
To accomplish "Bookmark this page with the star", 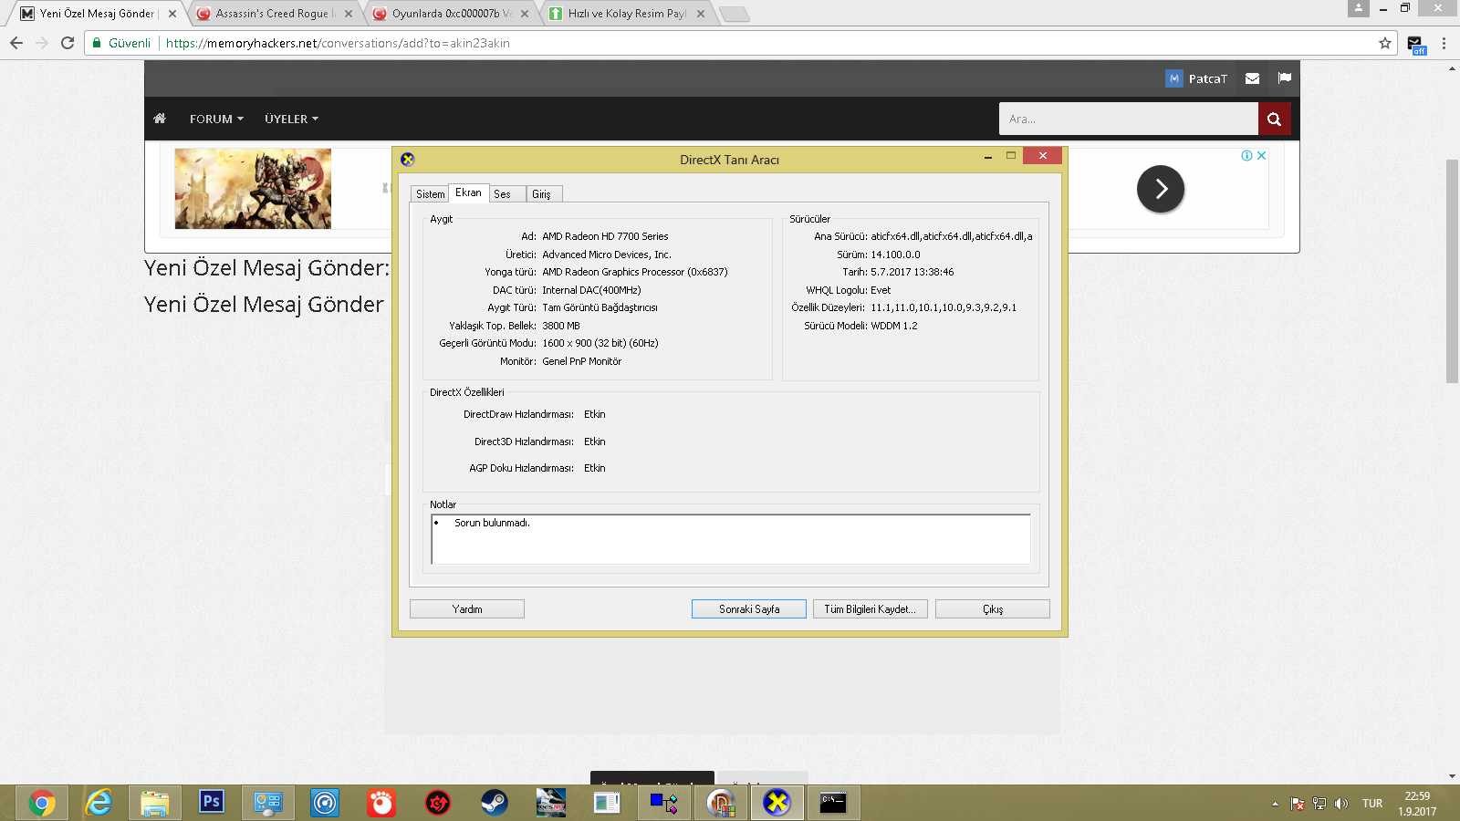I will [1385, 43].
